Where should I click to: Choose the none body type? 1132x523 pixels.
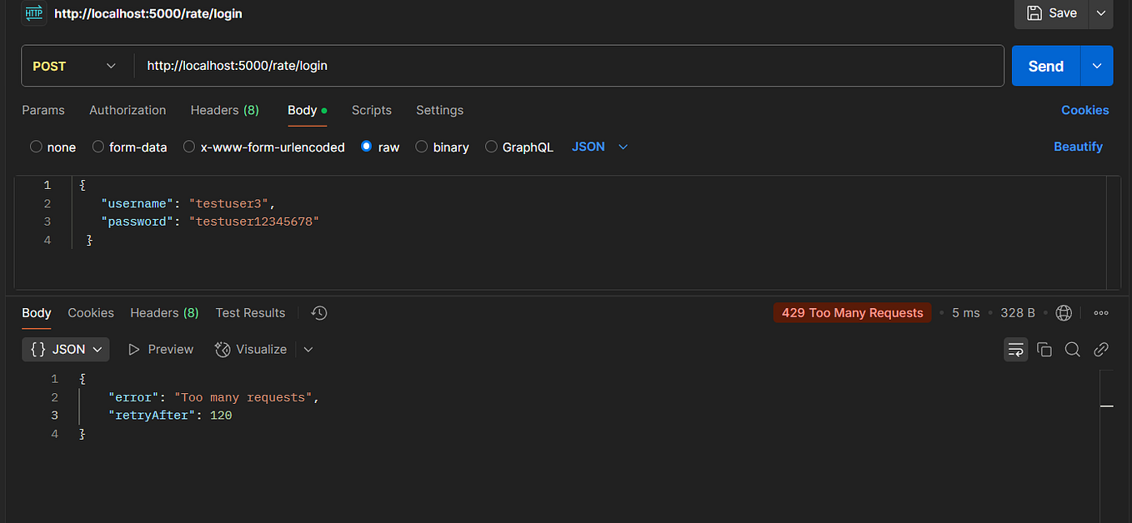tap(53, 147)
